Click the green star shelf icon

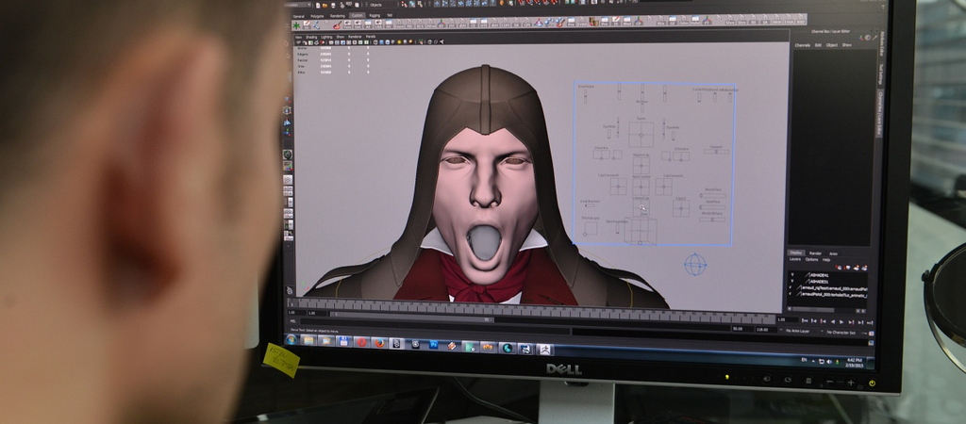[296, 25]
